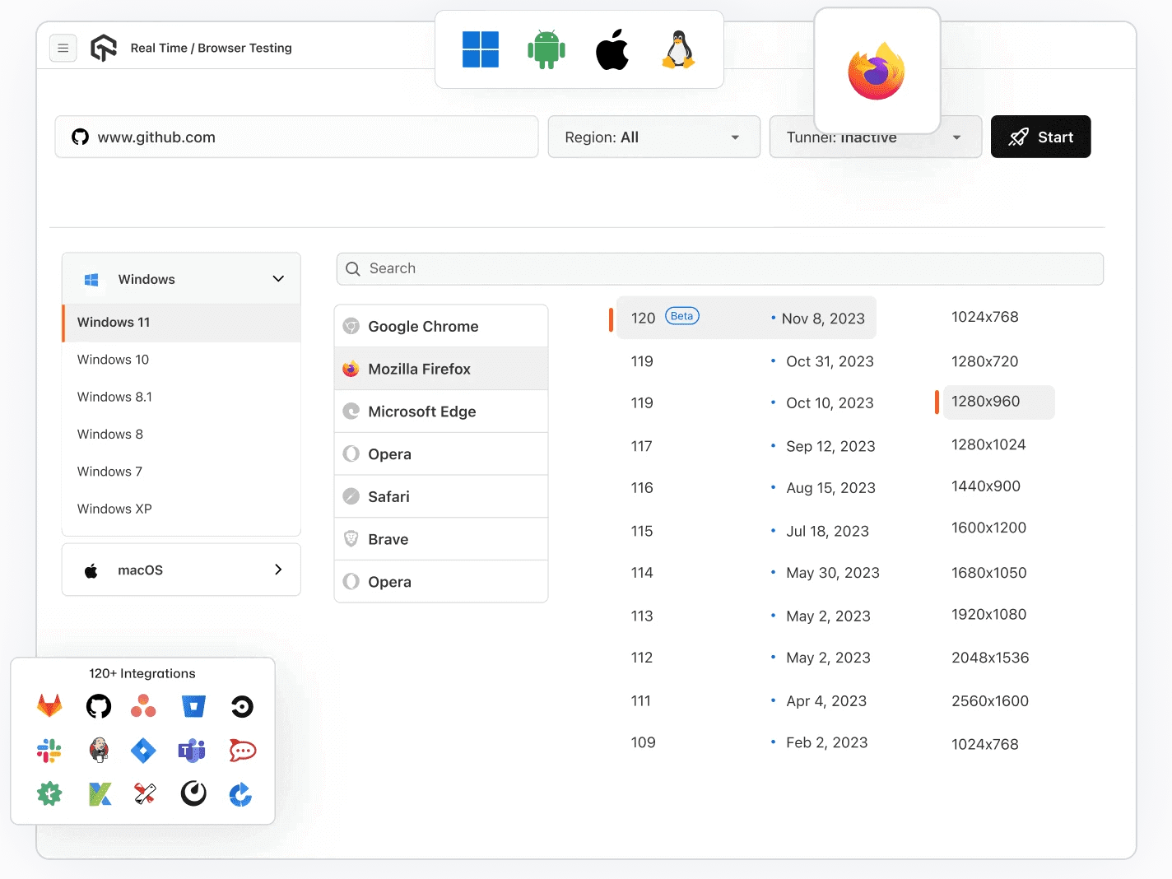The width and height of the screenshot is (1172, 879).
Task: Focus the browser Search field
Action: coord(719,269)
